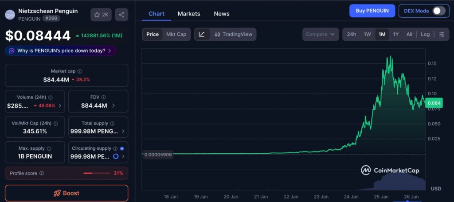
Task: Click the TradingView chart option
Action: pos(233,35)
